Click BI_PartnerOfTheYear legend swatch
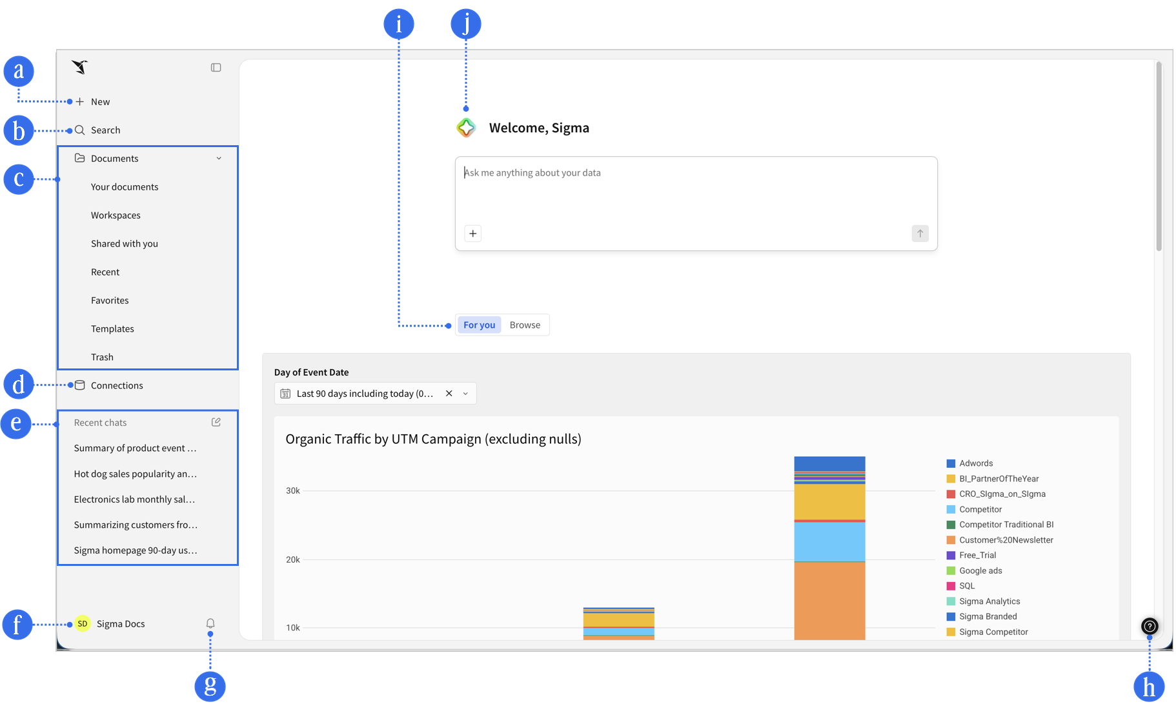 click(951, 479)
